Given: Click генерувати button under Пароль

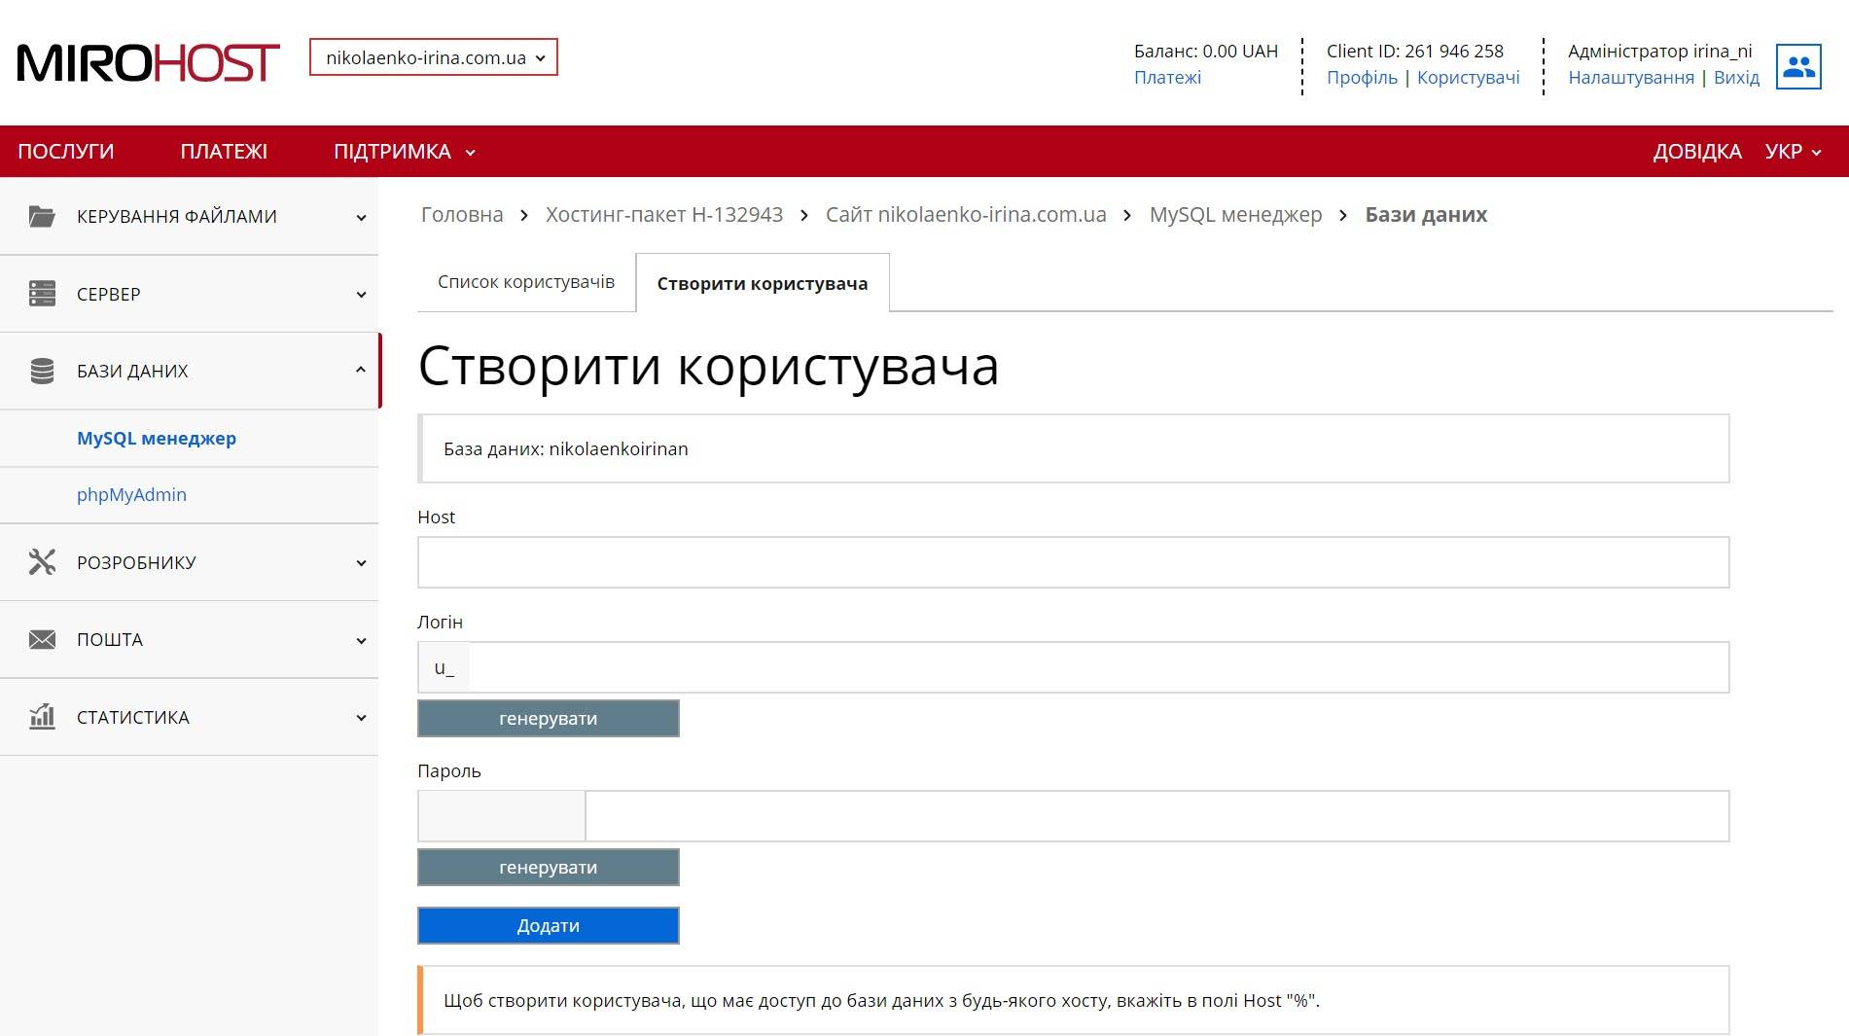Looking at the screenshot, I should point(549,868).
